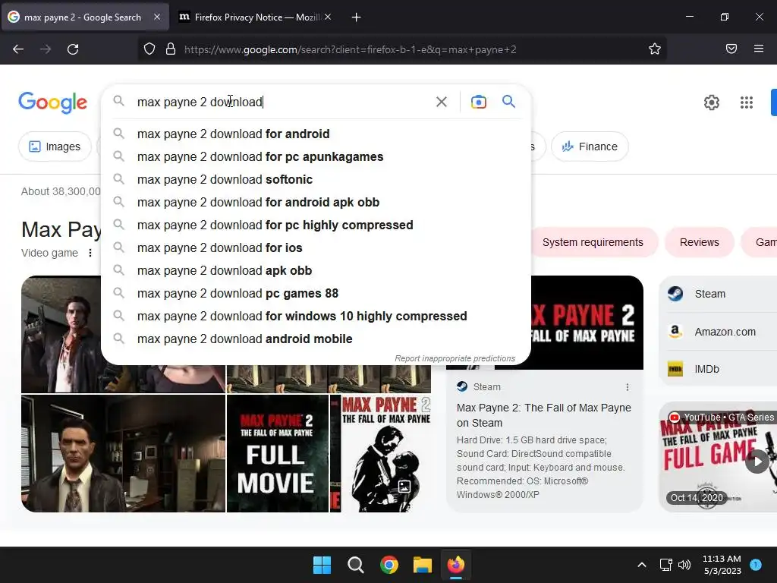
Task: Open the FULL MOVIE image thumbnail
Action: (x=278, y=454)
